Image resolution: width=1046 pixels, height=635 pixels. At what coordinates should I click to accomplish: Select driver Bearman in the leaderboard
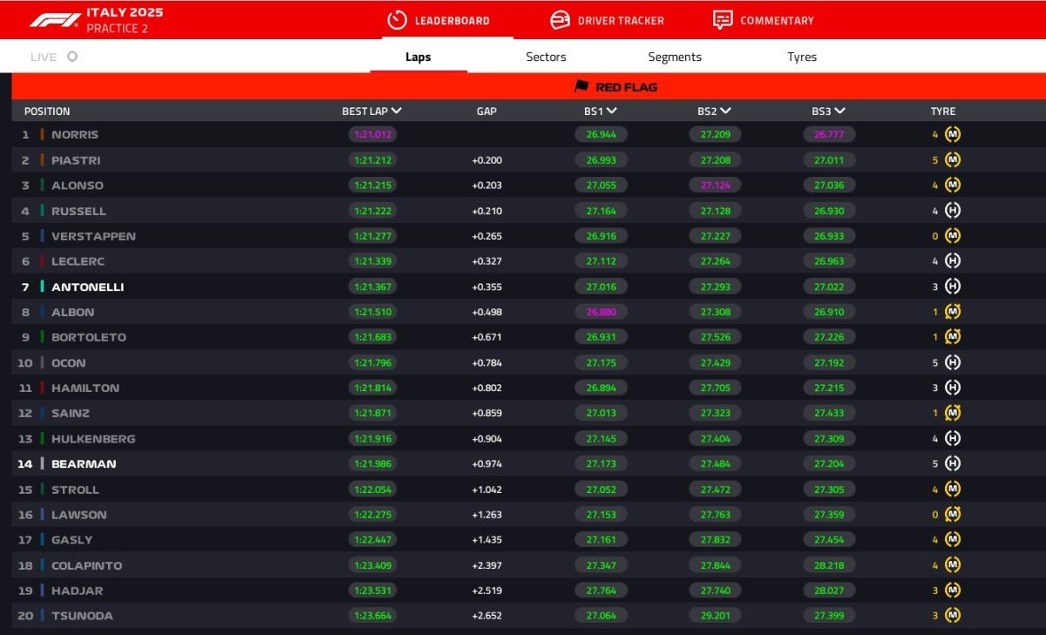coord(84,464)
